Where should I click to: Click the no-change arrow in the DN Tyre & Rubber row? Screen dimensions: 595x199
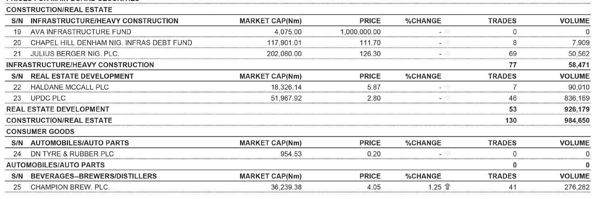pyautogui.click(x=447, y=153)
